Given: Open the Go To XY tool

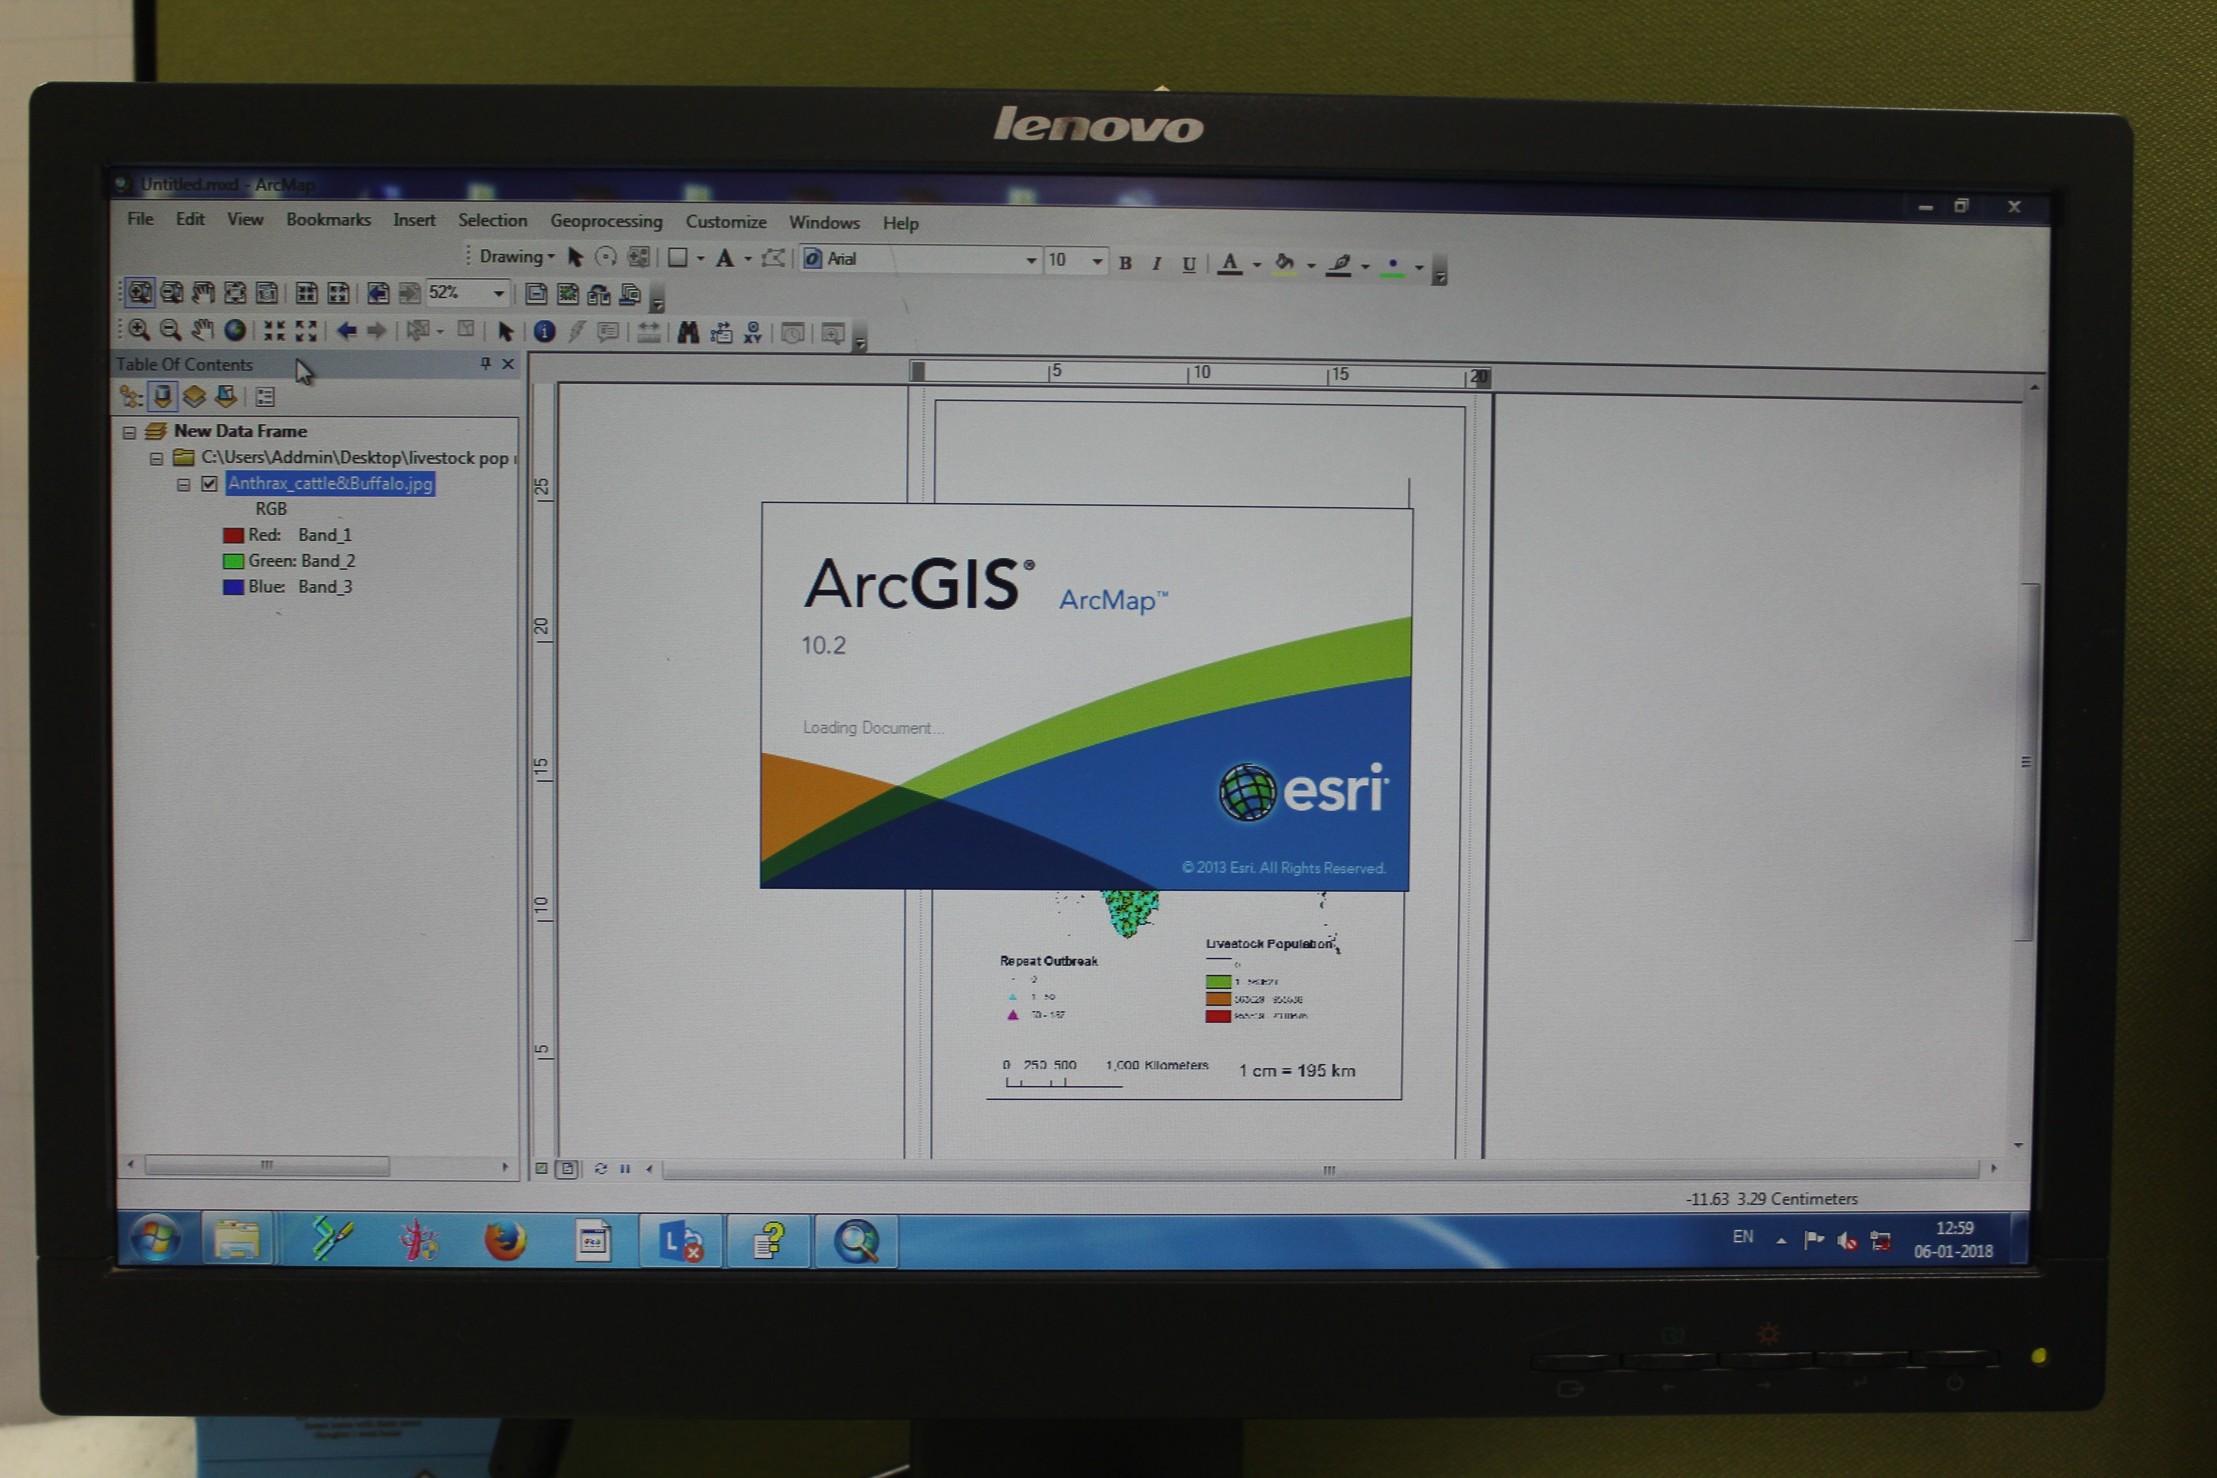Looking at the screenshot, I should coord(752,333).
